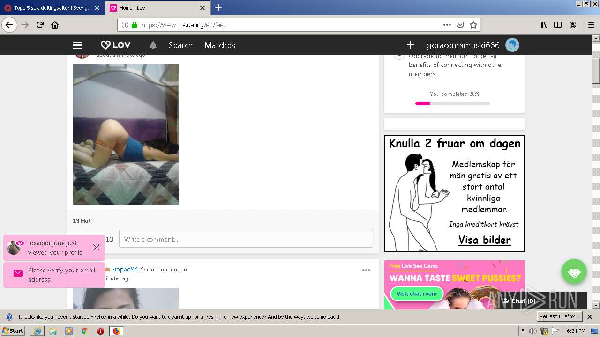The width and height of the screenshot is (600, 337).
Task: Close the Home - Lov tab
Action: (202, 8)
